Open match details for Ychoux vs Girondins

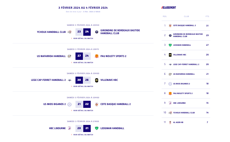pyautogui.click(x=83, y=38)
